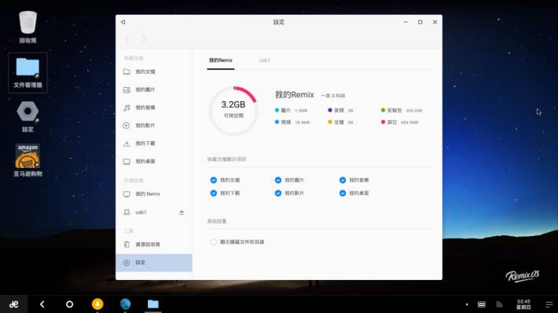Open 我的文檔 in the sidebar
Screen dimensions: 558x313
click(154, 71)
